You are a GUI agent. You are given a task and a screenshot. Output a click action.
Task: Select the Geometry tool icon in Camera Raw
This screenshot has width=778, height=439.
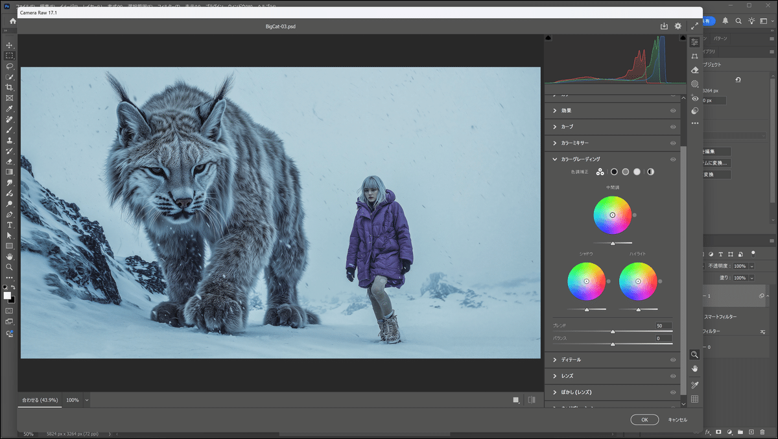(x=694, y=56)
